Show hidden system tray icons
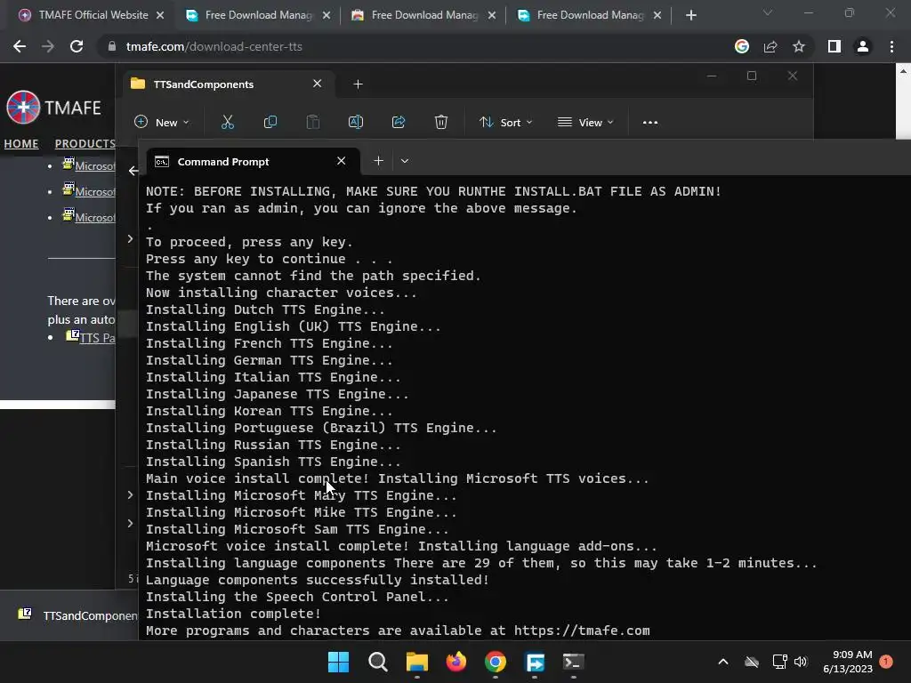The width and height of the screenshot is (911, 683). coord(723,662)
